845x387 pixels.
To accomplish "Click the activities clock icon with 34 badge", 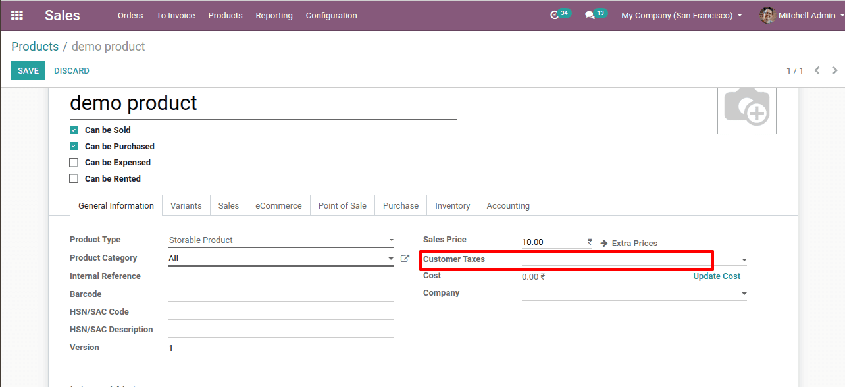I will pos(555,15).
